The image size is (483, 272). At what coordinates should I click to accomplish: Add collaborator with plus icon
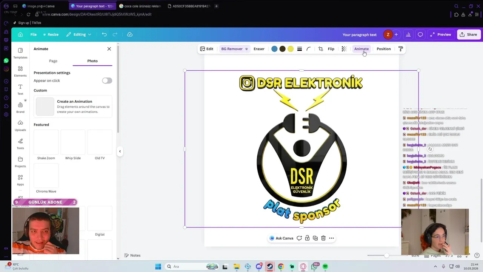point(396,34)
